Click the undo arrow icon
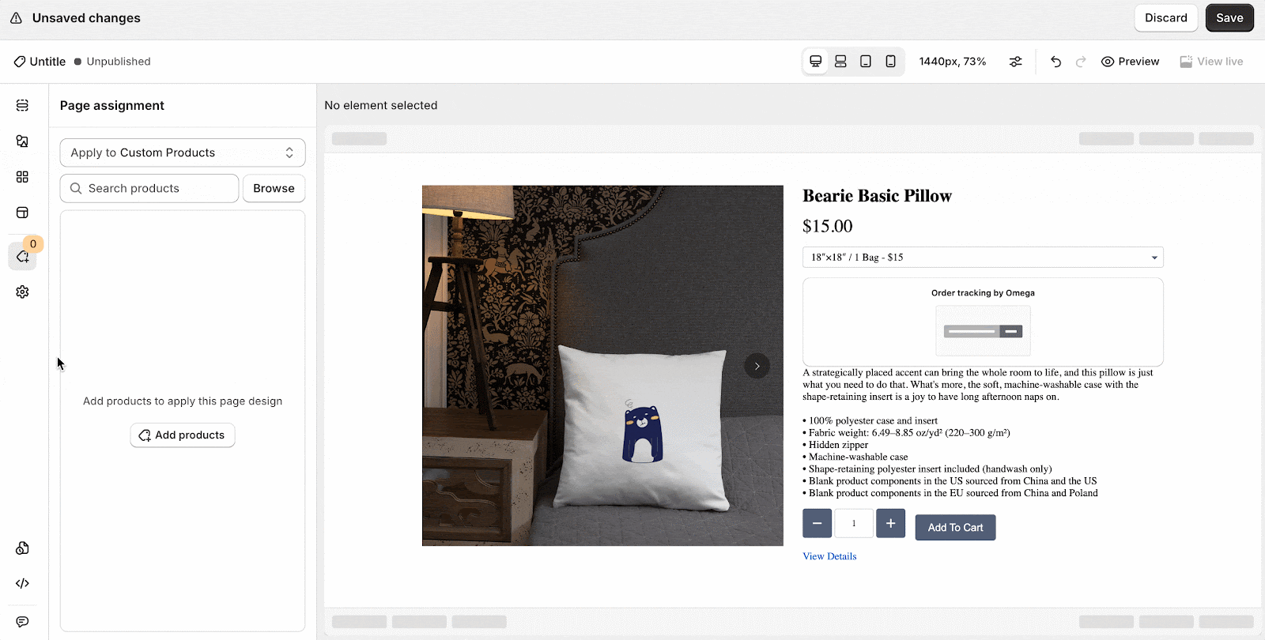The image size is (1265, 640). 1055,62
